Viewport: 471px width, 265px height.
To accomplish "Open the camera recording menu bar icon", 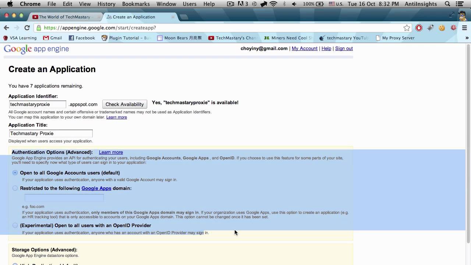I will coord(231,4).
